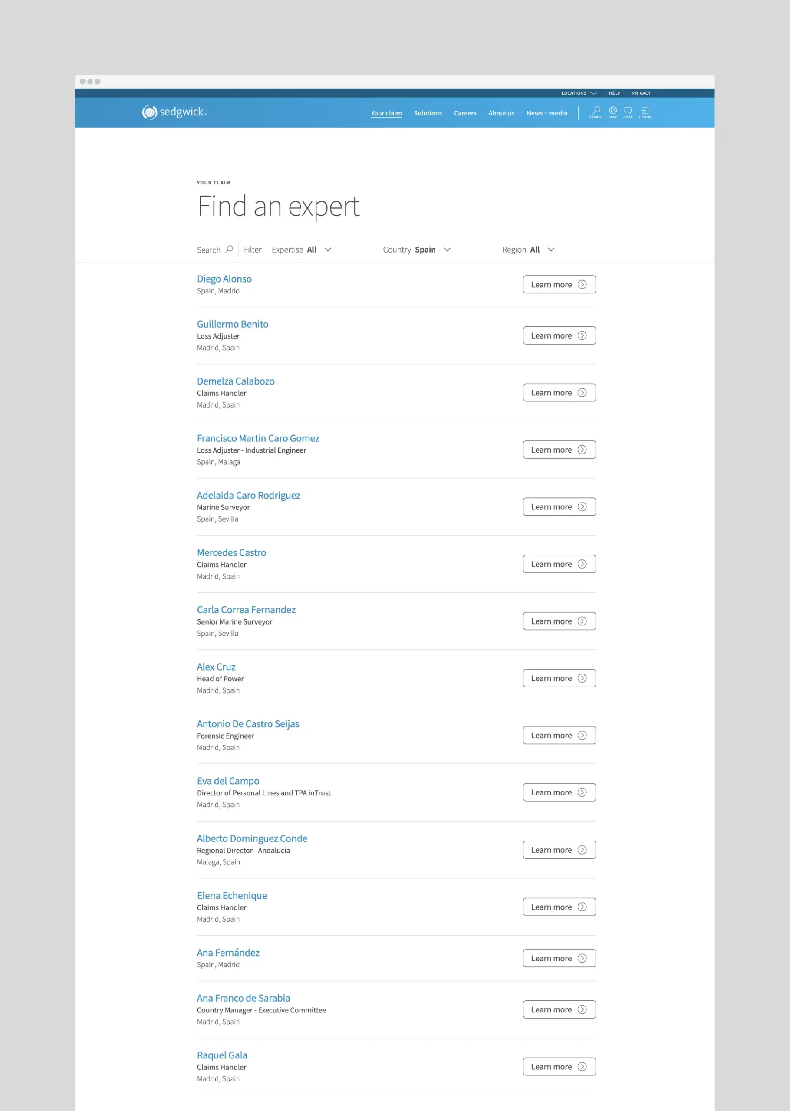Click the Sign In icon
The height and width of the screenshot is (1111, 790).
645,112
